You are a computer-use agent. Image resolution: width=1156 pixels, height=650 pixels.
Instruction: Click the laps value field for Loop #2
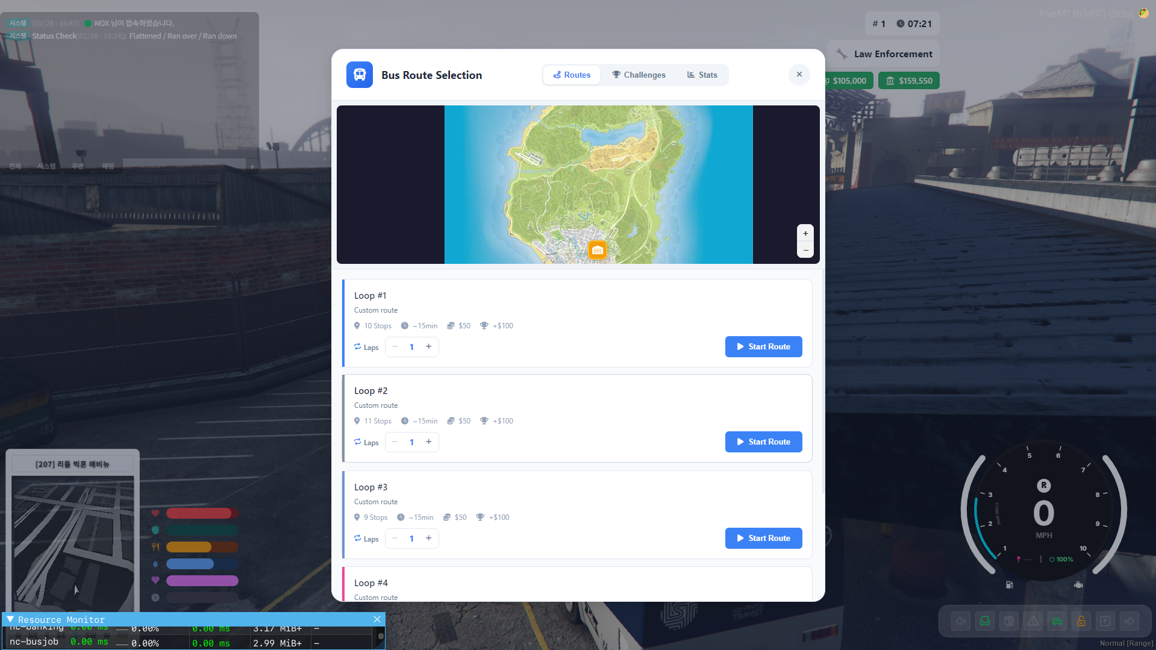coord(412,442)
